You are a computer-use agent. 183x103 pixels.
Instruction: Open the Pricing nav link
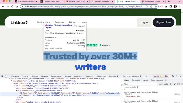tap(72, 22)
